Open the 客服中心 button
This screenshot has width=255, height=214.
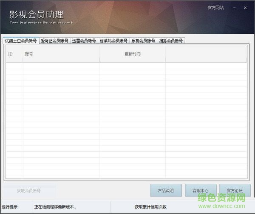(x=201, y=190)
